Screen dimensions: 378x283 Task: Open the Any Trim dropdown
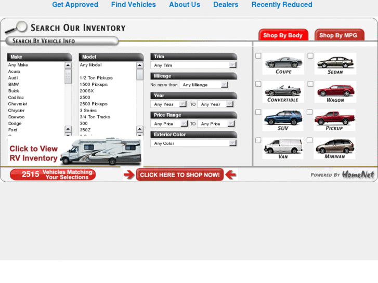(x=194, y=65)
